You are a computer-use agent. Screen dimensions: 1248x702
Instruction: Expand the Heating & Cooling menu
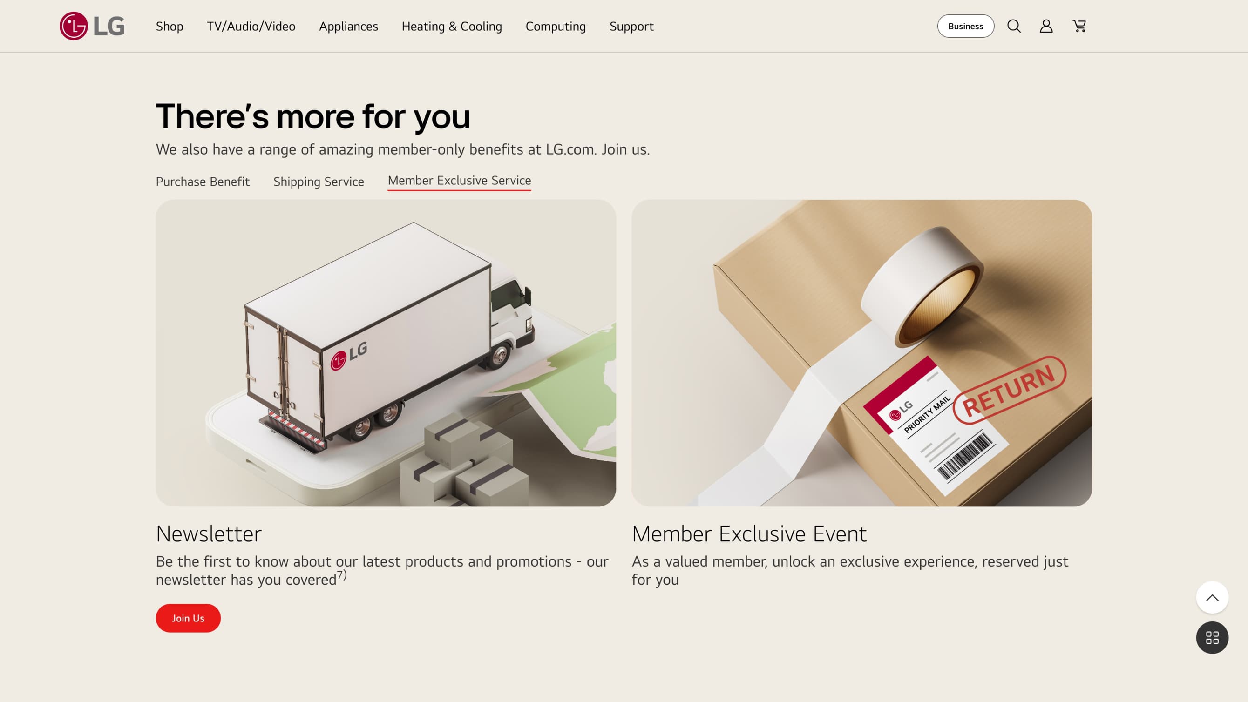452,26
